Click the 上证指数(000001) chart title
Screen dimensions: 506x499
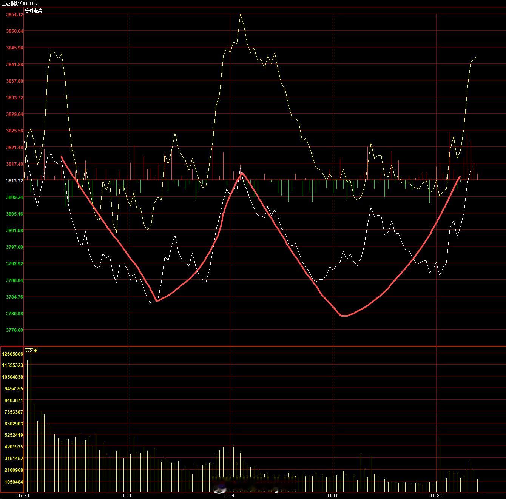pyautogui.click(x=19, y=3)
